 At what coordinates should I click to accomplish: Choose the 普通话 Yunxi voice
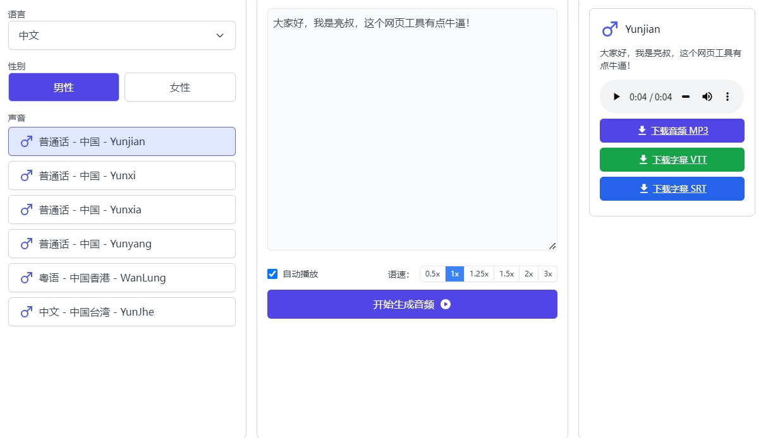121,175
